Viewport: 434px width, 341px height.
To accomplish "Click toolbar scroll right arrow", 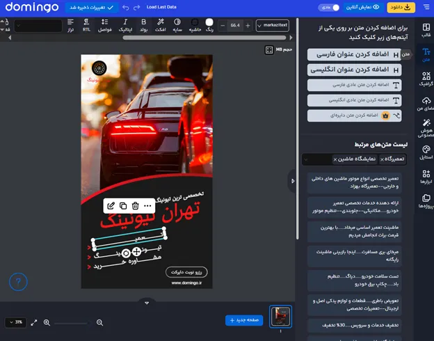I will click(291, 38).
